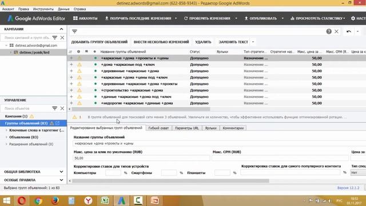Expand Расширения объявлений (0) node
This screenshot has width=366, height=206.
click(x=6, y=144)
